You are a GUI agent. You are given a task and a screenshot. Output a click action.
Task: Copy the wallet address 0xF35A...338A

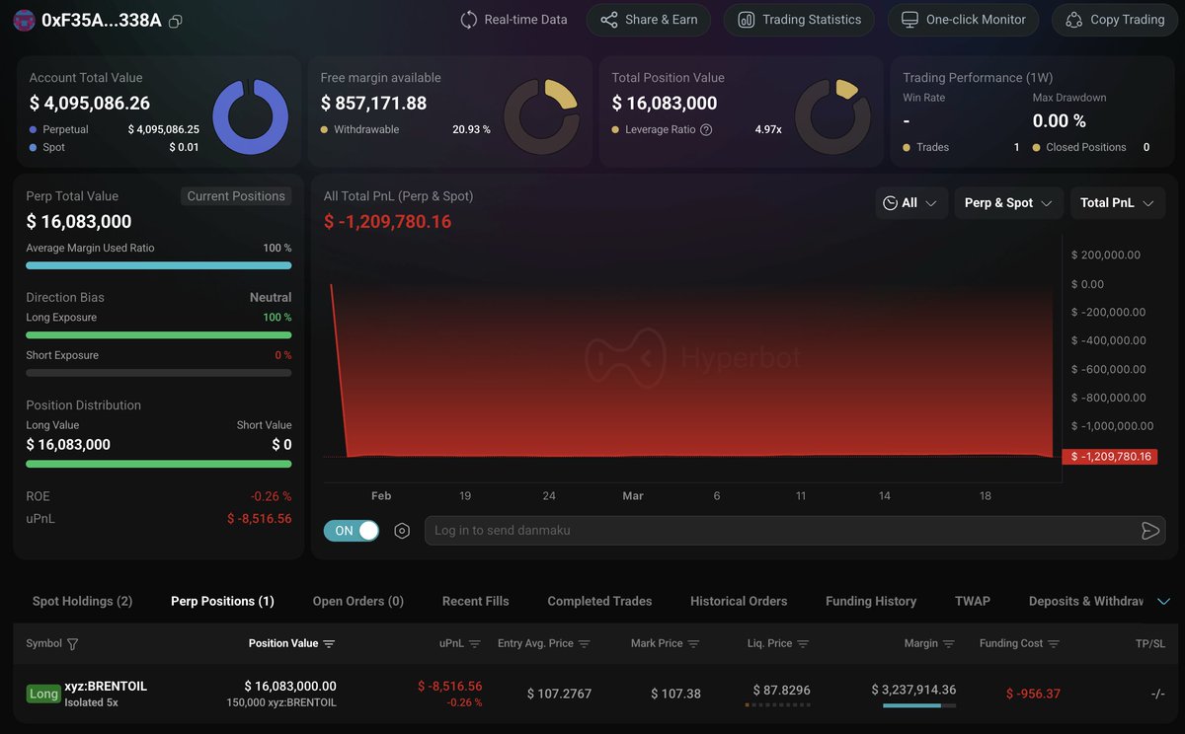tap(176, 21)
